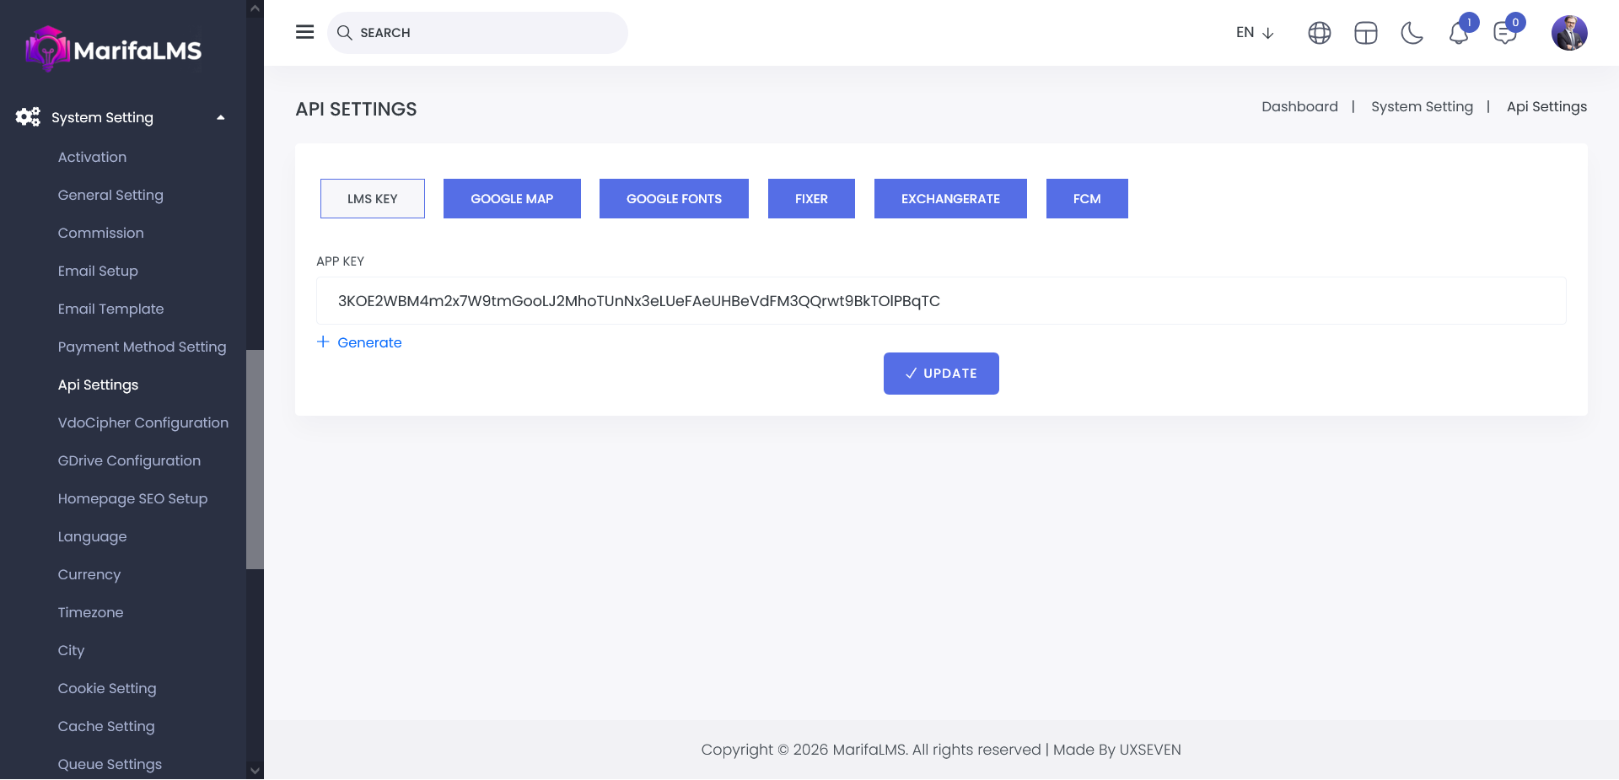The width and height of the screenshot is (1619, 780).
Task: Click the layout panel icon in header
Action: [x=1365, y=33]
